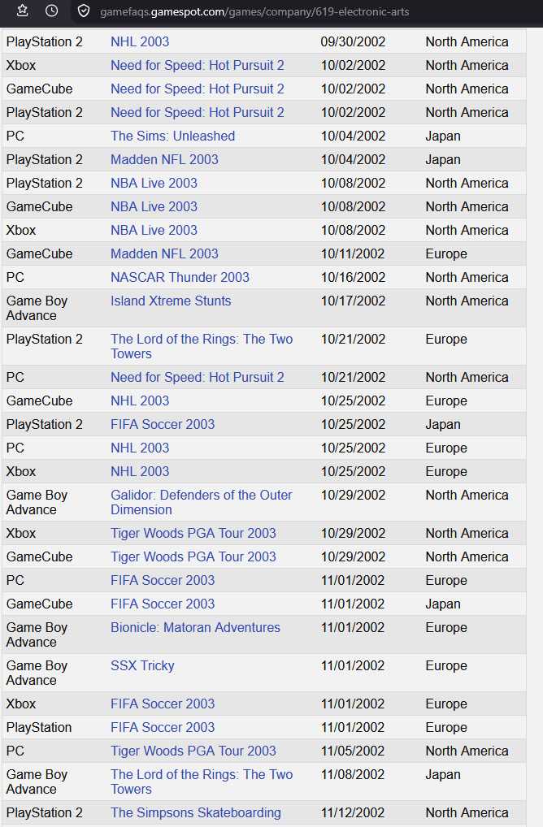Select Game Boy Advance platform in Bionicle row
The width and height of the screenshot is (543, 827).
click(37, 634)
